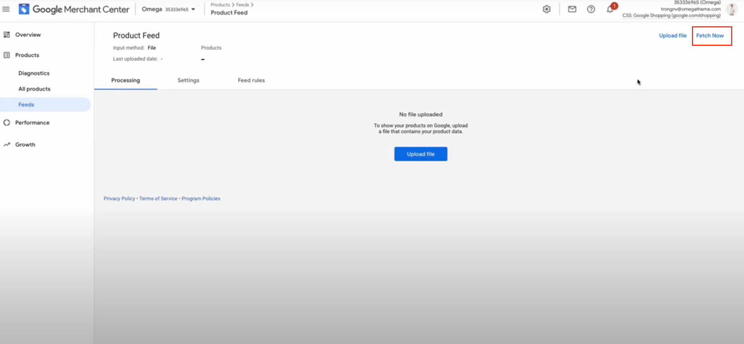Click Fetch Now in the header

(x=710, y=36)
